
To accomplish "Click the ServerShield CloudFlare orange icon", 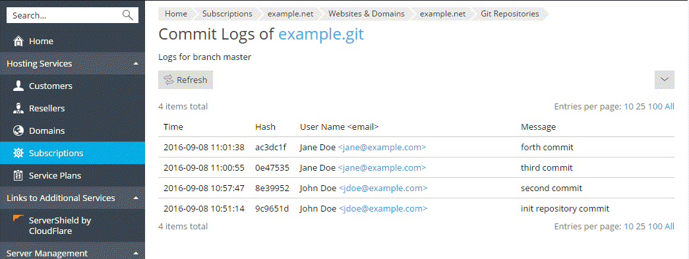I will click(18, 219).
